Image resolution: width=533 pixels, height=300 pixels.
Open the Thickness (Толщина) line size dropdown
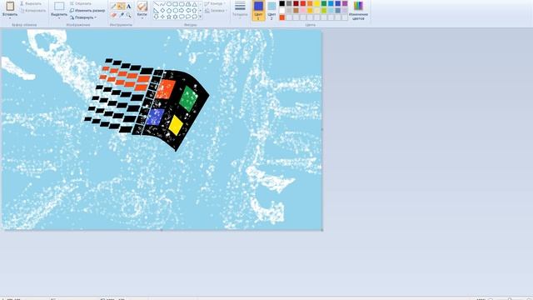240,9
